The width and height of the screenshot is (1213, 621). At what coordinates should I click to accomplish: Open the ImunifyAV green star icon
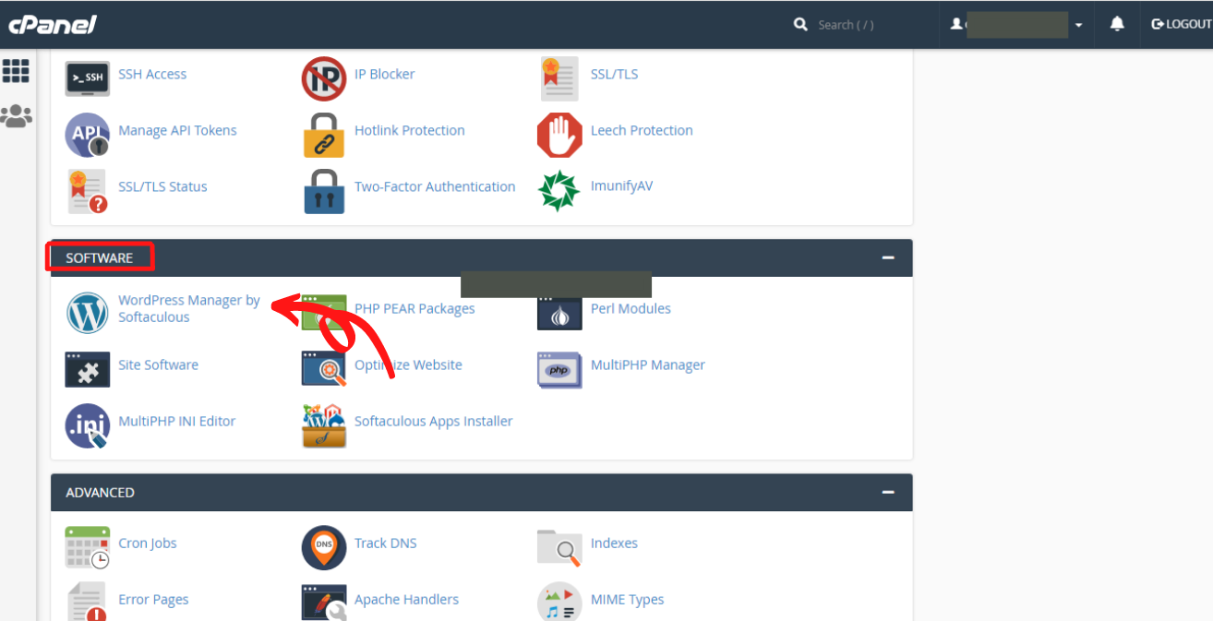(559, 190)
